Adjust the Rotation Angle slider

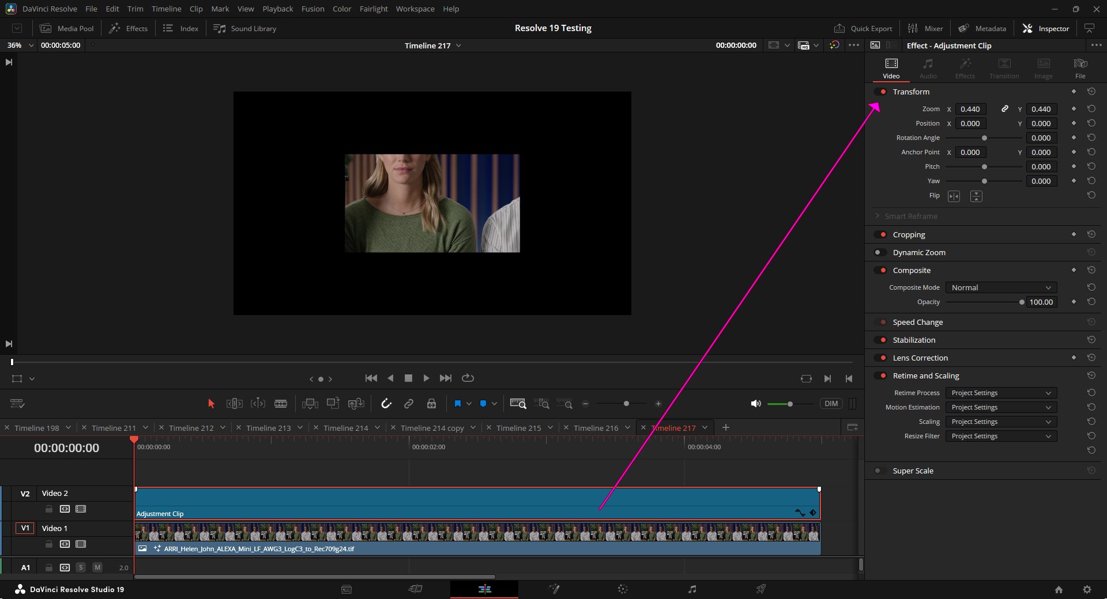pos(984,138)
